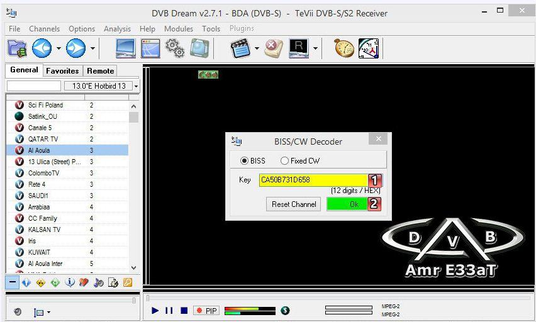536x322 pixels.
Task: Go to previous channel with blue back arrow
Action: tap(42, 48)
